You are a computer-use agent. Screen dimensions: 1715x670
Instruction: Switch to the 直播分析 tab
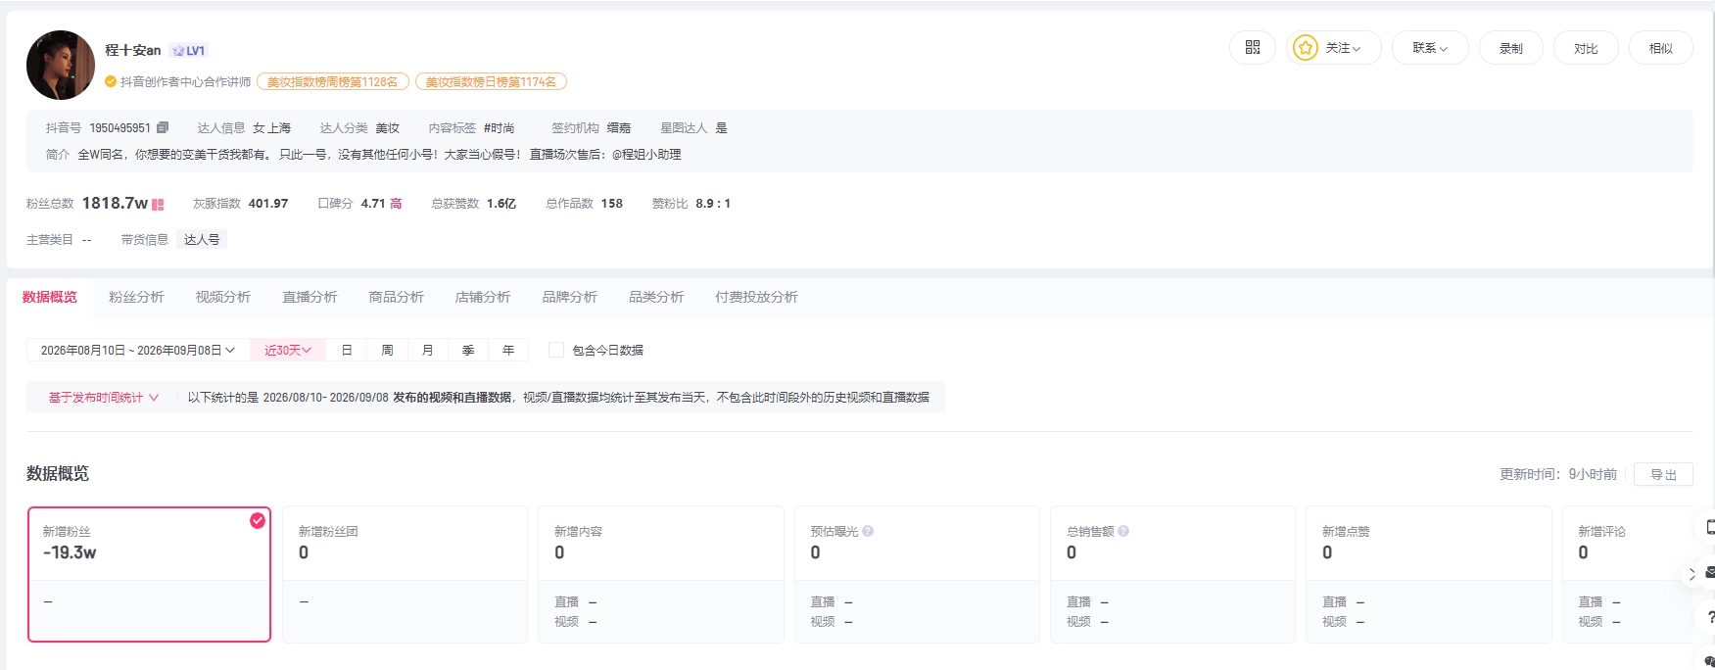click(310, 297)
